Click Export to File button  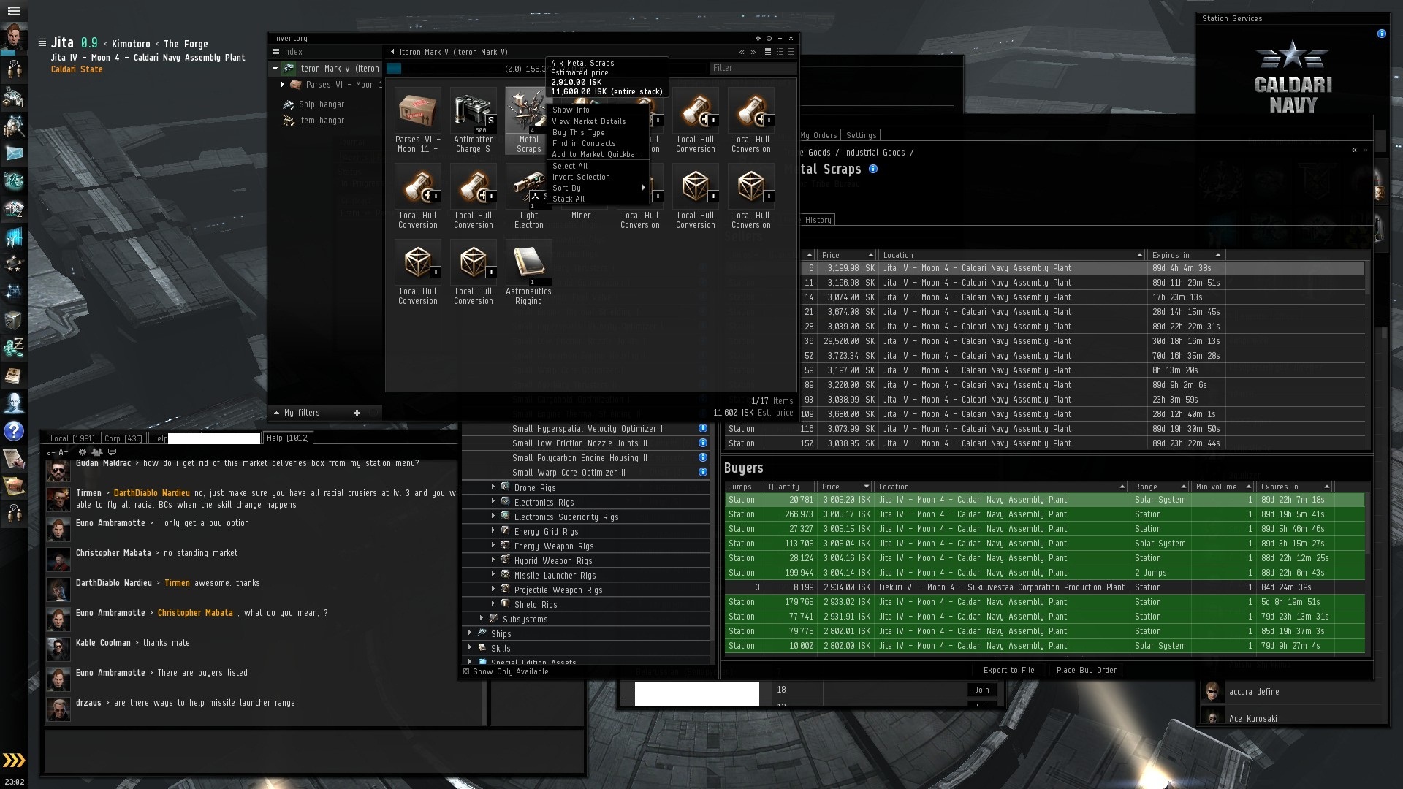tap(1008, 670)
